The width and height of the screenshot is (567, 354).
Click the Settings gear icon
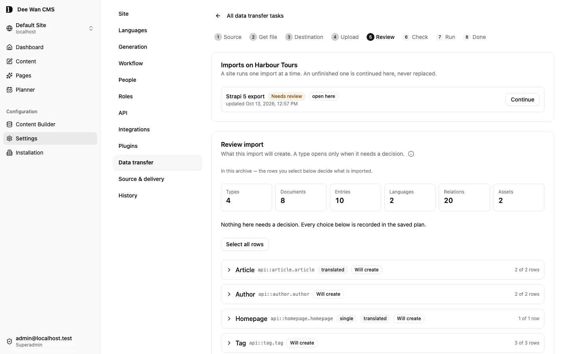tap(9, 138)
